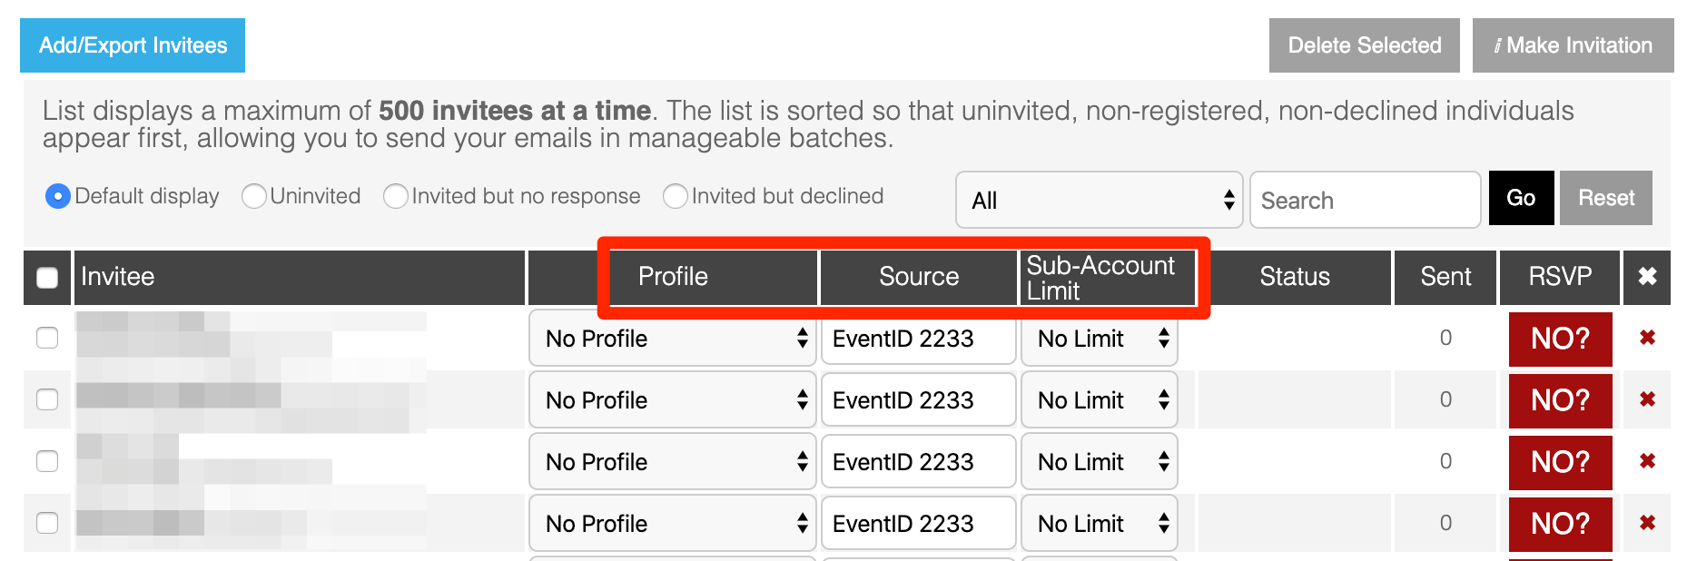The image size is (1687, 561).
Task: Click the Add/Export Invitees button
Action: pyautogui.click(x=133, y=45)
